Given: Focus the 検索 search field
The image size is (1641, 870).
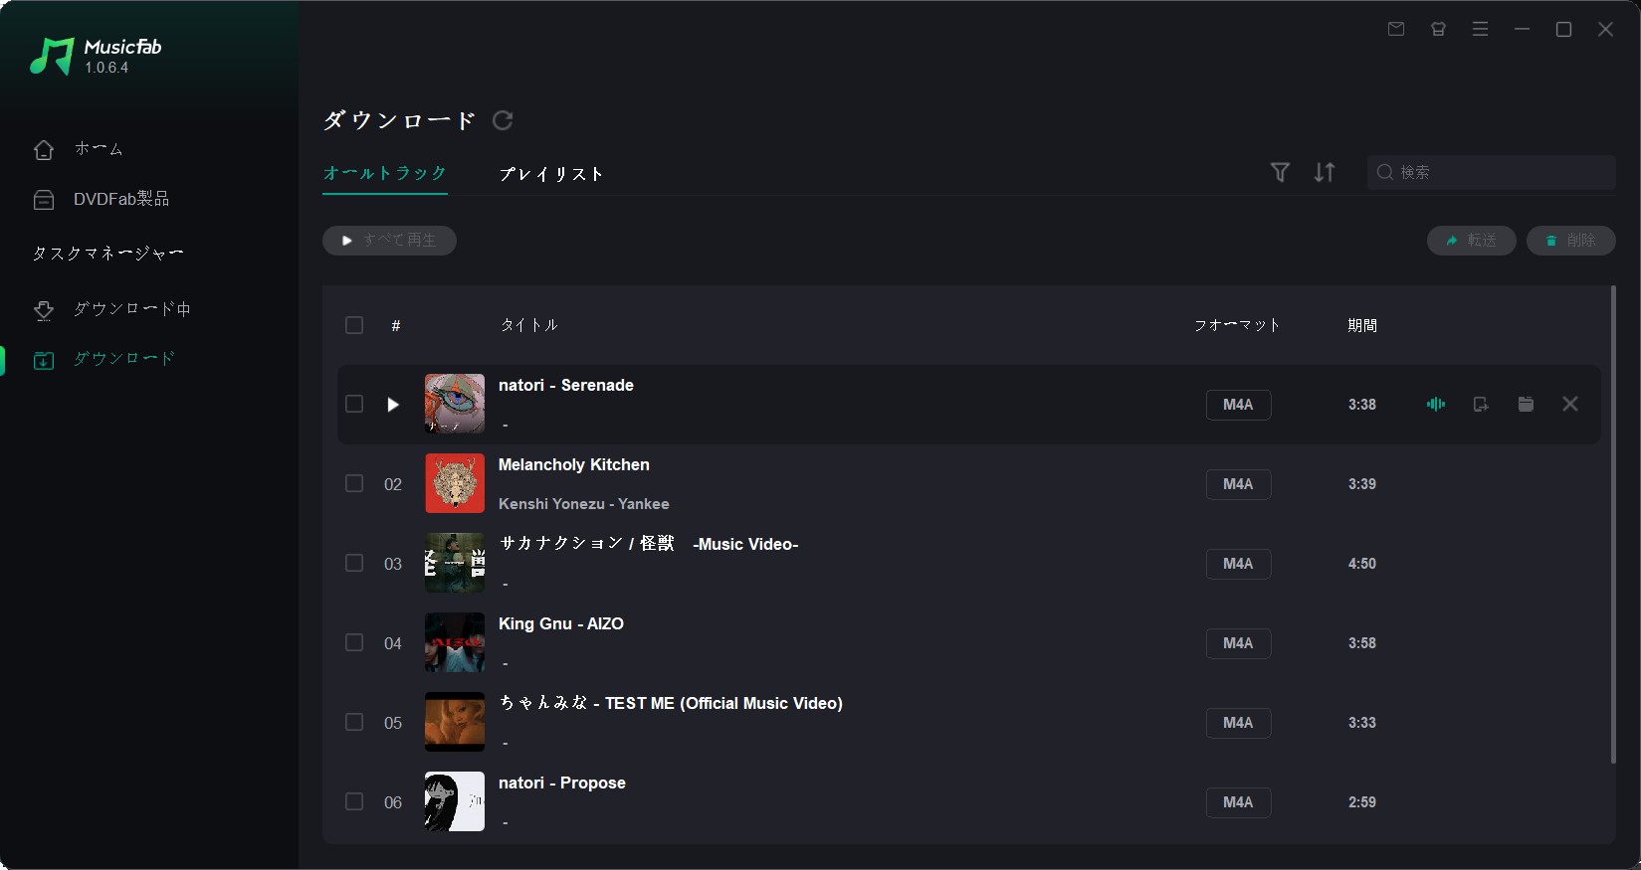Looking at the screenshot, I should point(1491,172).
